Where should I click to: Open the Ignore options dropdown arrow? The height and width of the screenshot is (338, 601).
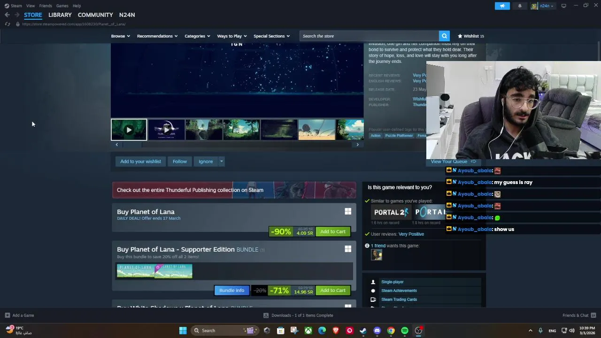[221, 161]
